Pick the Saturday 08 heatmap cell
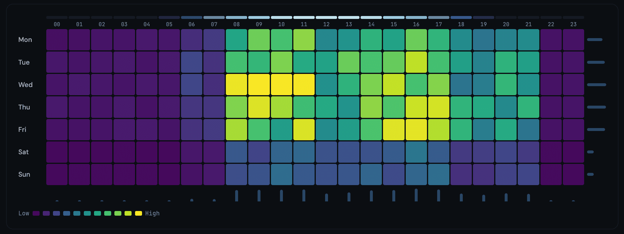 pos(237,152)
